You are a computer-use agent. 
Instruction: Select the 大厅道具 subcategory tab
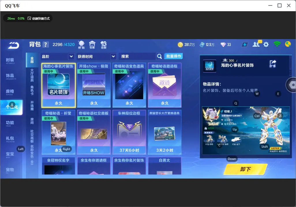click(x=32, y=75)
